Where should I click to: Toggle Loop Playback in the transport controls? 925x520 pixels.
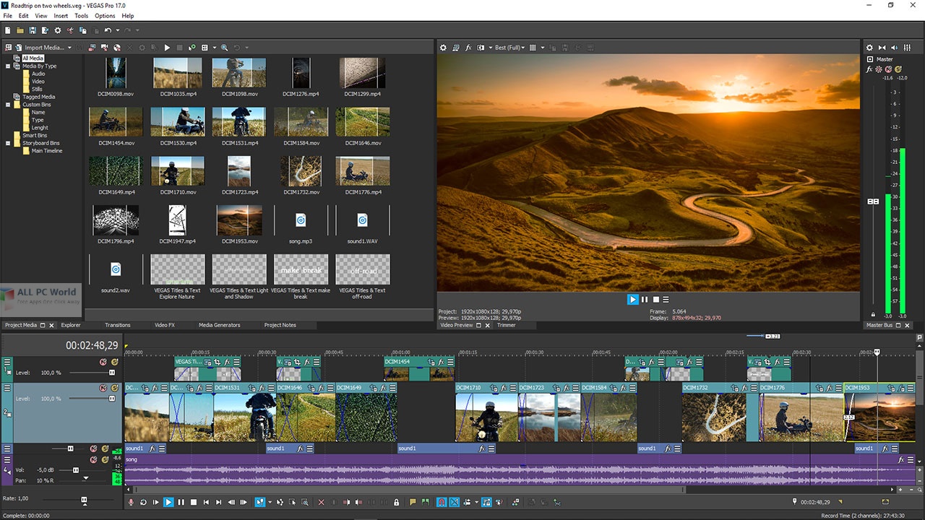point(142,502)
